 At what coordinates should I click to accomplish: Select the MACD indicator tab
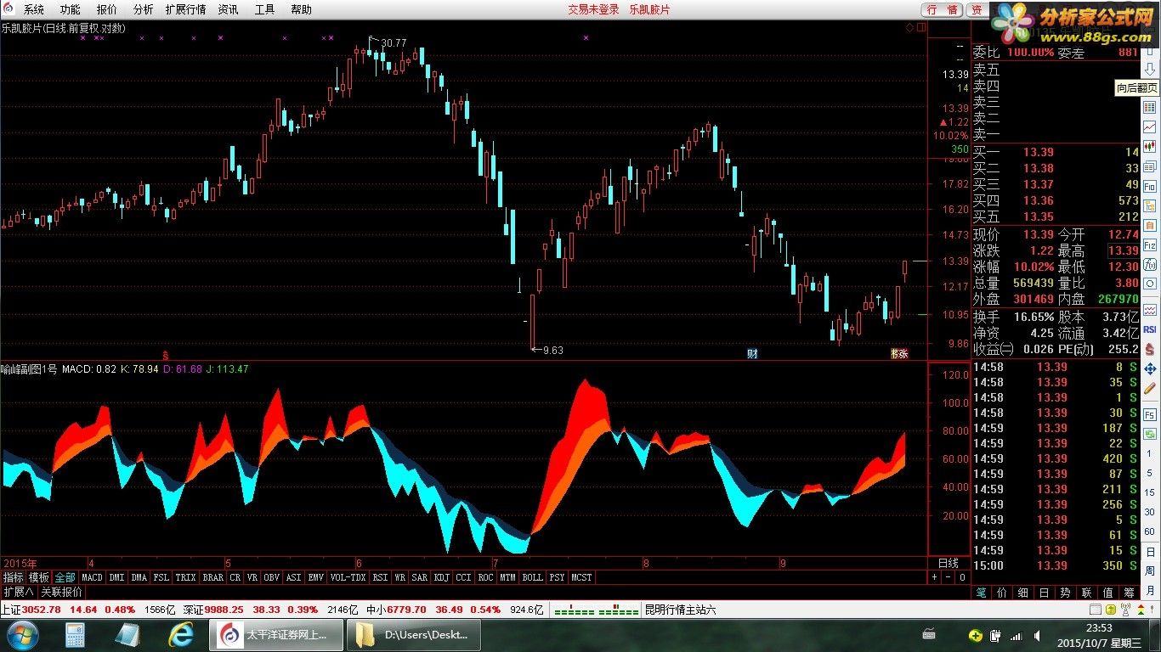92,577
